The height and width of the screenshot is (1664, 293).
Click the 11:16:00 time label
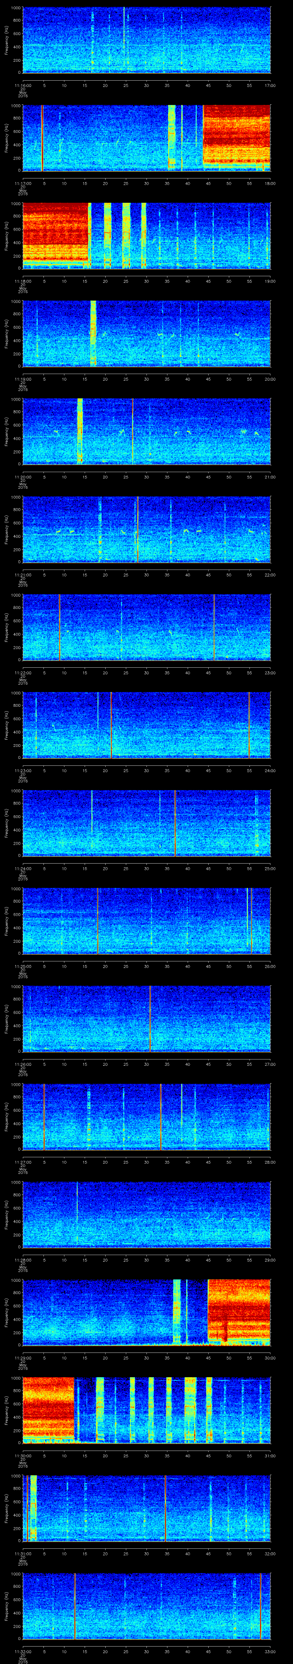[23, 85]
